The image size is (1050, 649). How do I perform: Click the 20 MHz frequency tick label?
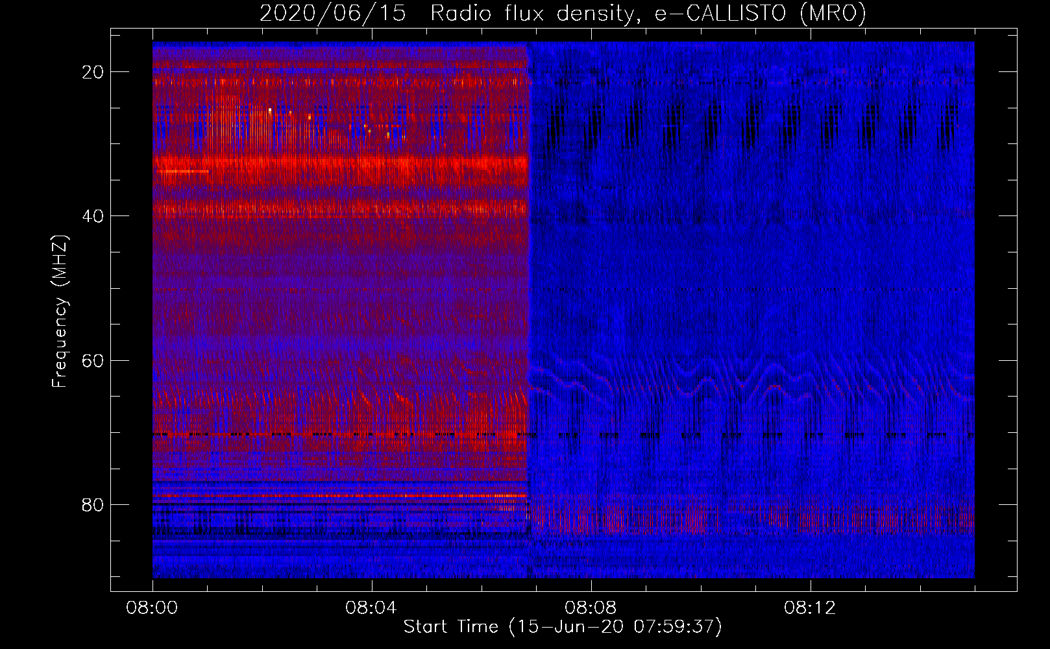[93, 72]
